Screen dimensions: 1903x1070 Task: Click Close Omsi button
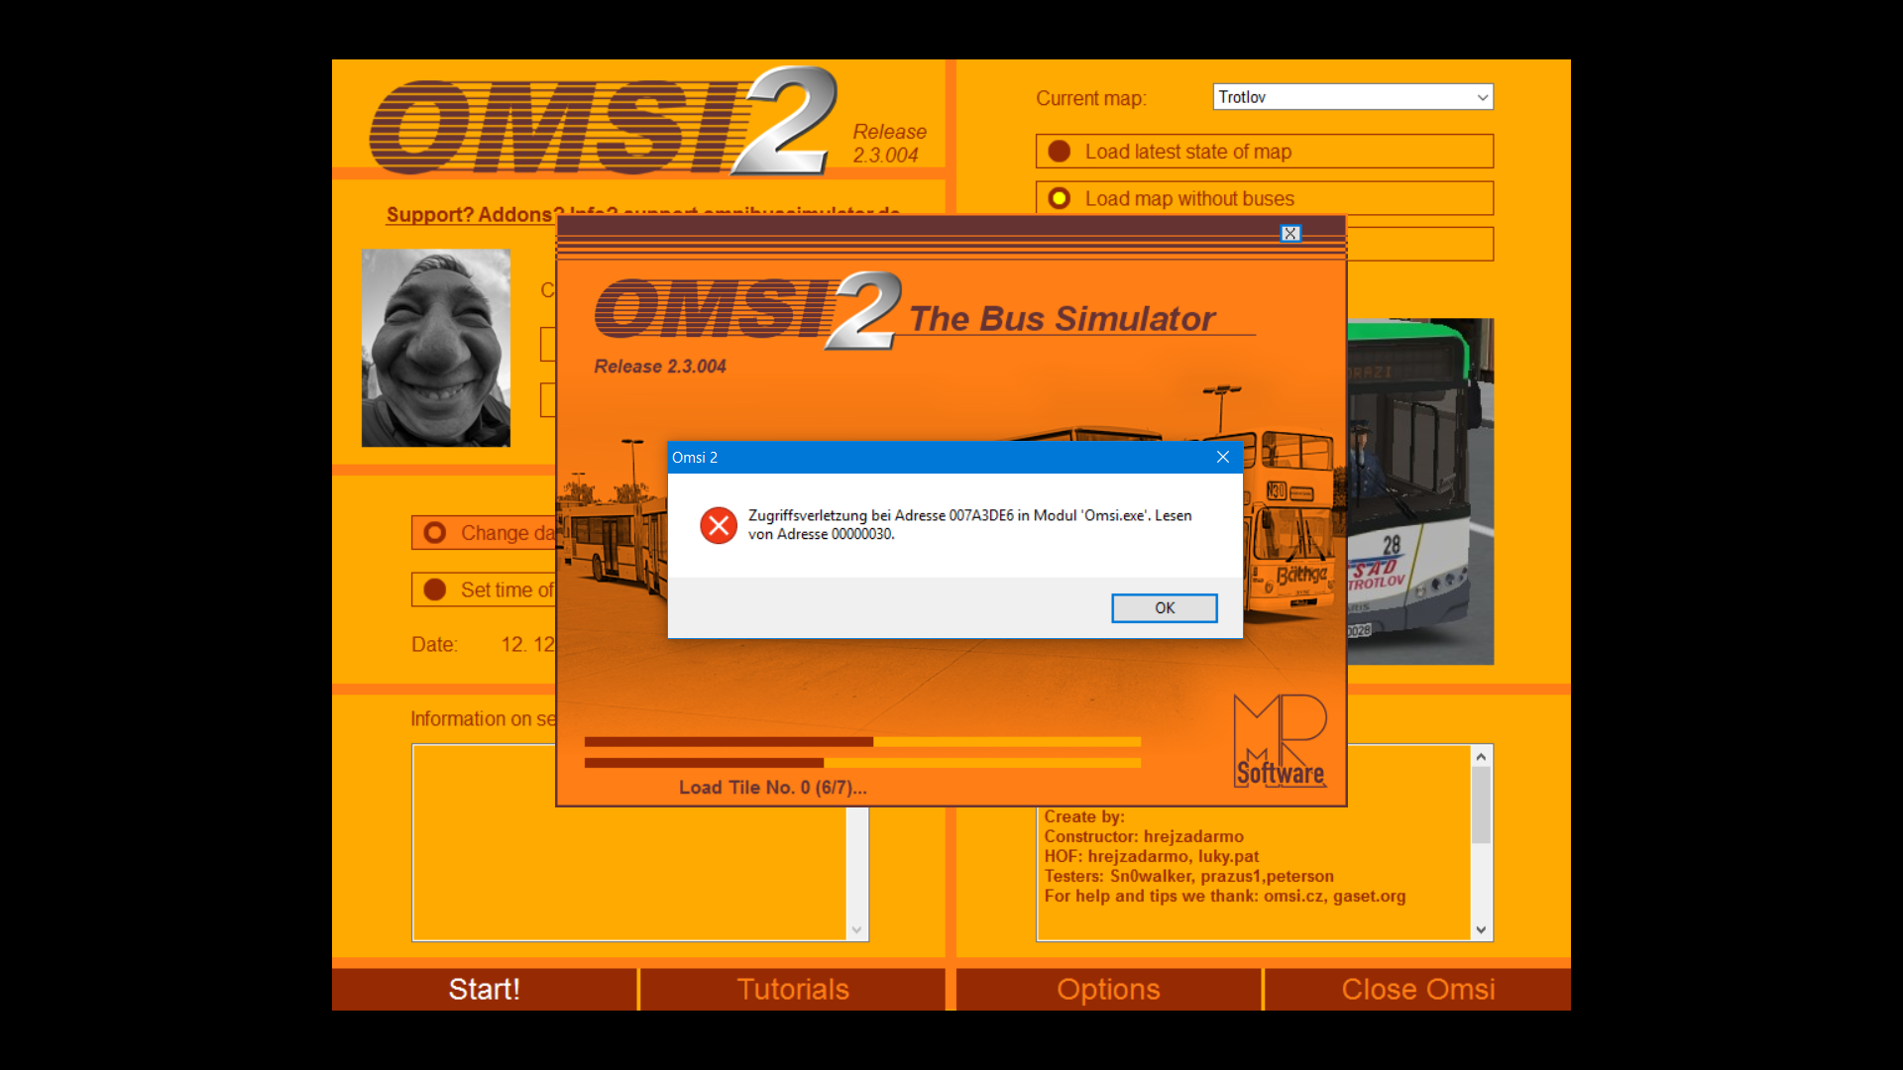pos(1417,989)
